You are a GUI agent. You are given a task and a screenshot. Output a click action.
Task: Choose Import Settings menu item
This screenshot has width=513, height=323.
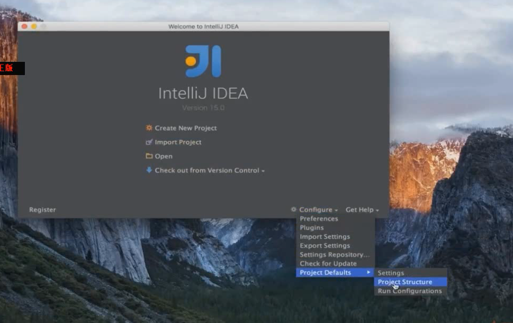335,236
